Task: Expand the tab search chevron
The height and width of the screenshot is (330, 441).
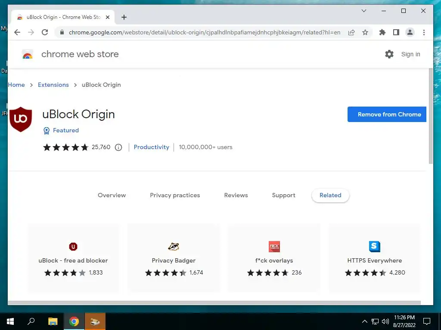Action: click(x=364, y=11)
